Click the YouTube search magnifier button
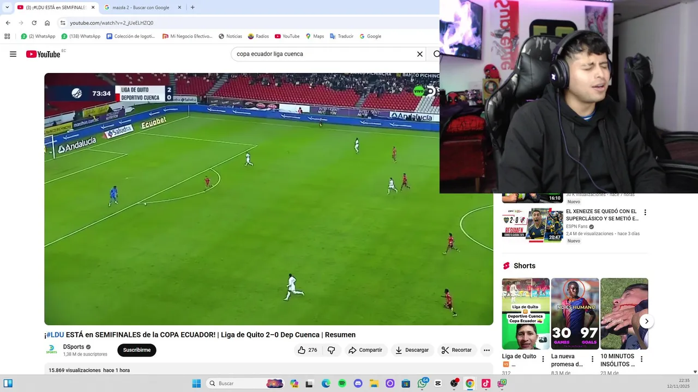This screenshot has width=698, height=392. 436,54
